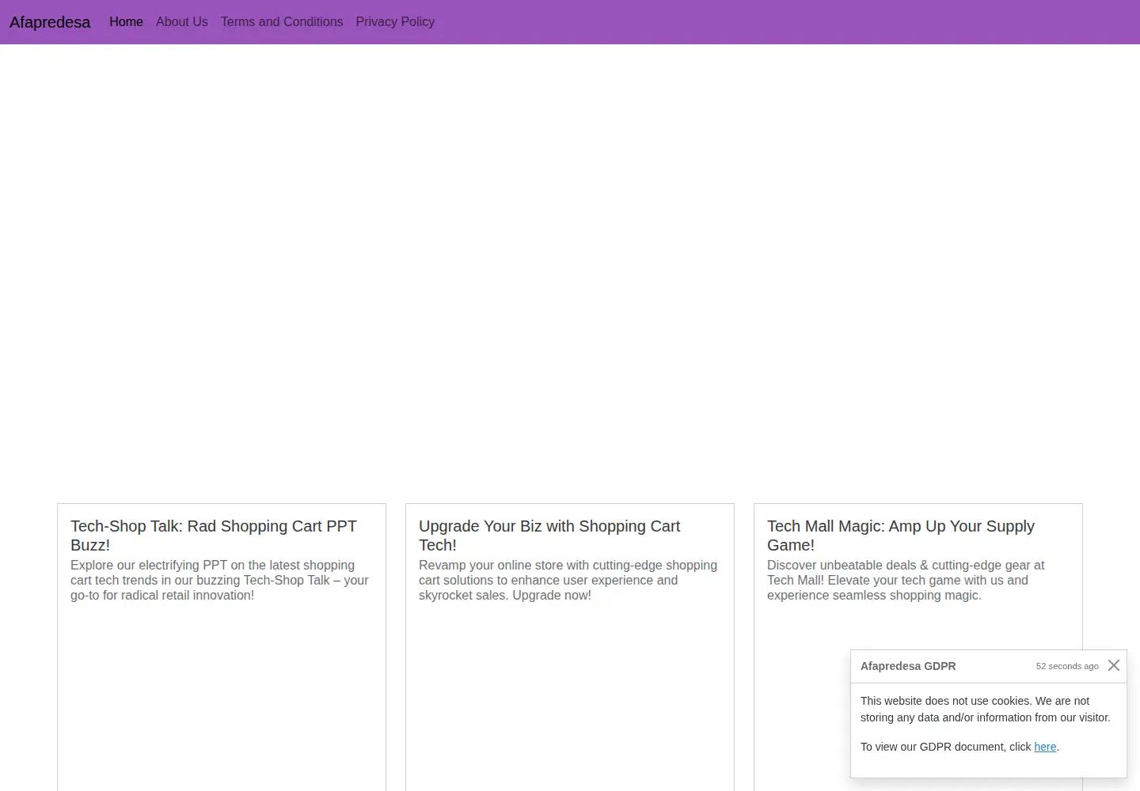
Task: Click the 'This website does not use cookies' message
Action: coord(986,710)
